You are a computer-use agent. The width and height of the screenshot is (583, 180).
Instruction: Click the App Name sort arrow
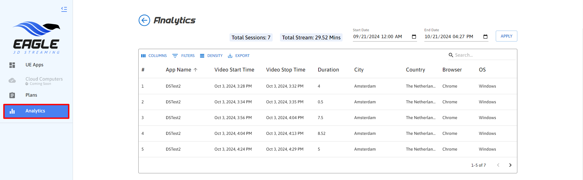[x=195, y=70]
